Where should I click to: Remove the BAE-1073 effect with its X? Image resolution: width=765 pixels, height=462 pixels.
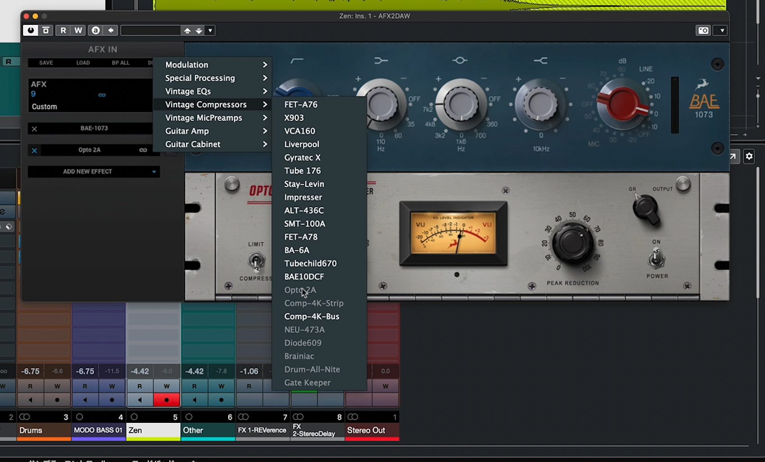pyautogui.click(x=34, y=129)
